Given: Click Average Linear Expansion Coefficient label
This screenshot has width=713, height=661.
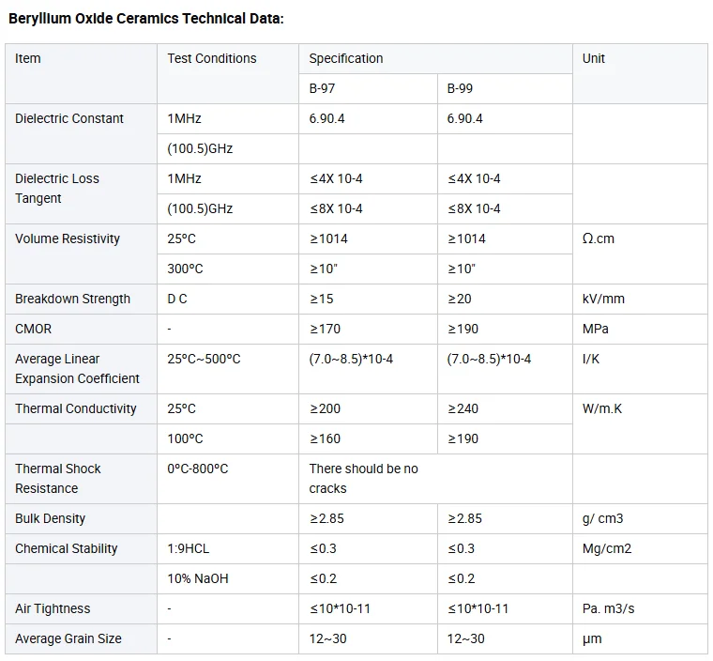Looking at the screenshot, I should click(x=77, y=368).
